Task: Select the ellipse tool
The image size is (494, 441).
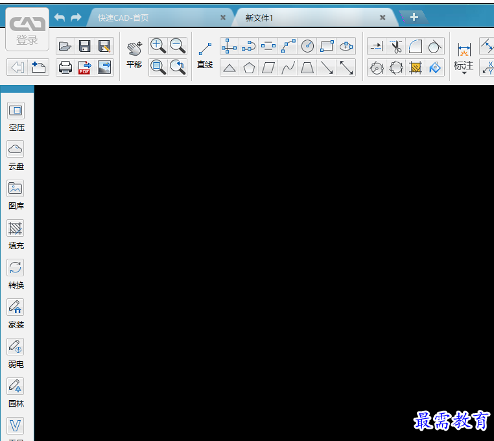Action: coord(346,46)
